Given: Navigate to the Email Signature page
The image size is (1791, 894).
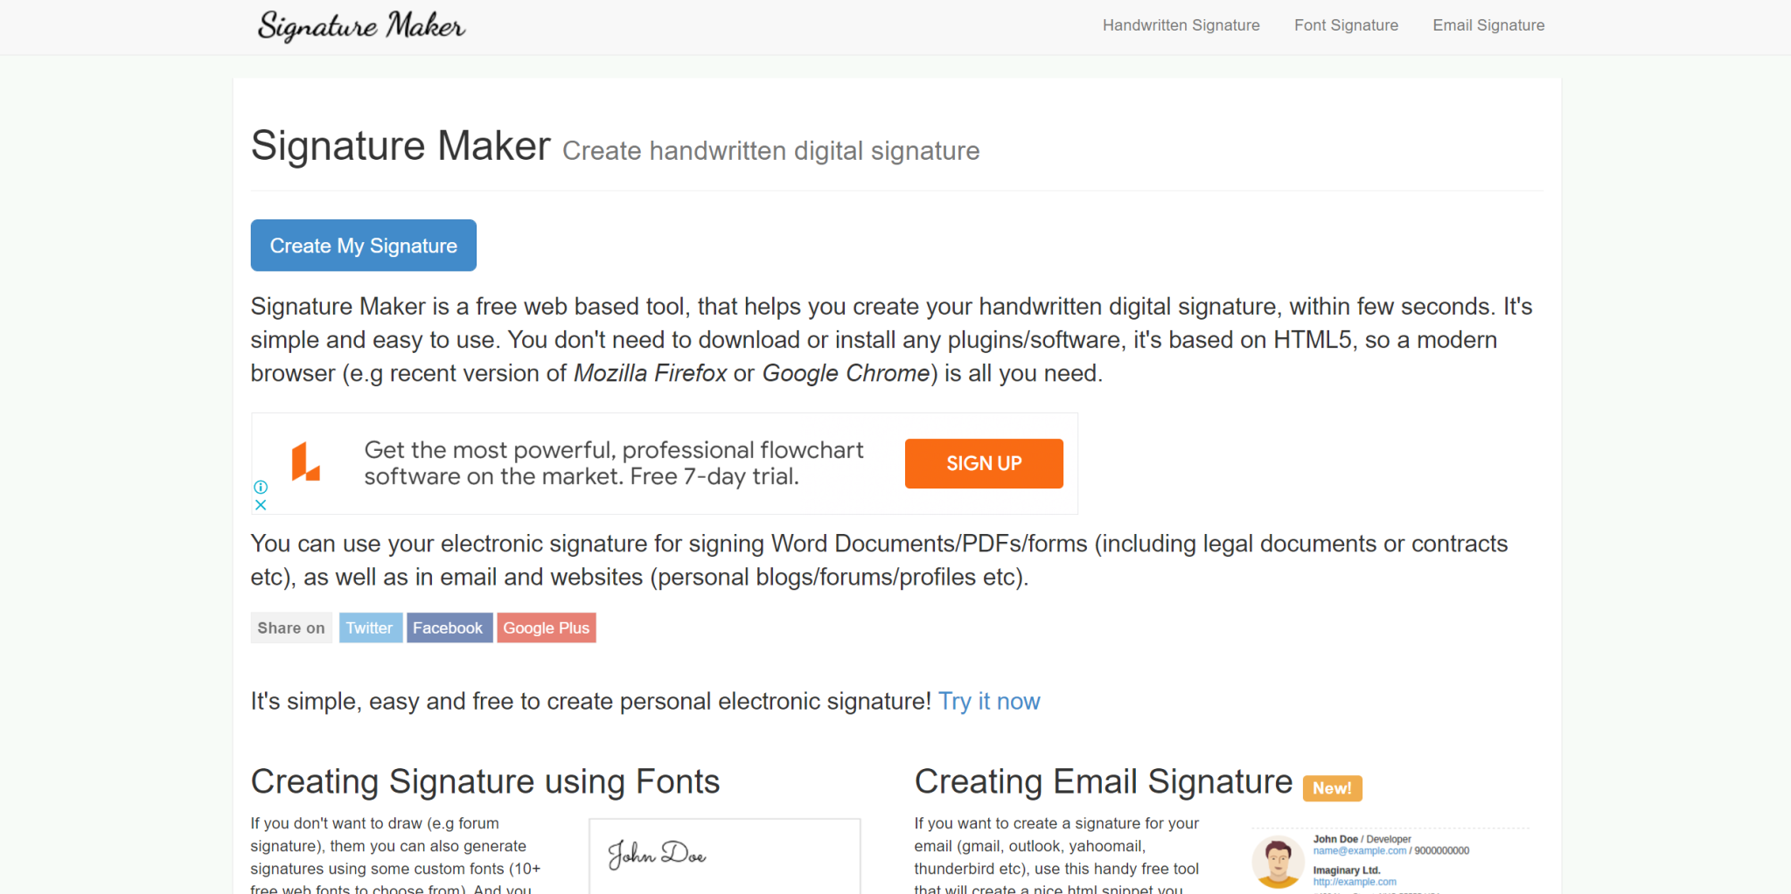Looking at the screenshot, I should (x=1488, y=25).
